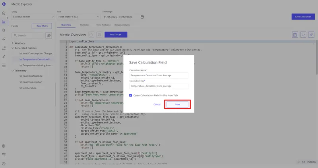Open the bar chart Metric Explorer sidebar icon
Image resolution: width=318 pixels, height=168 pixels.
coord(4,22)
